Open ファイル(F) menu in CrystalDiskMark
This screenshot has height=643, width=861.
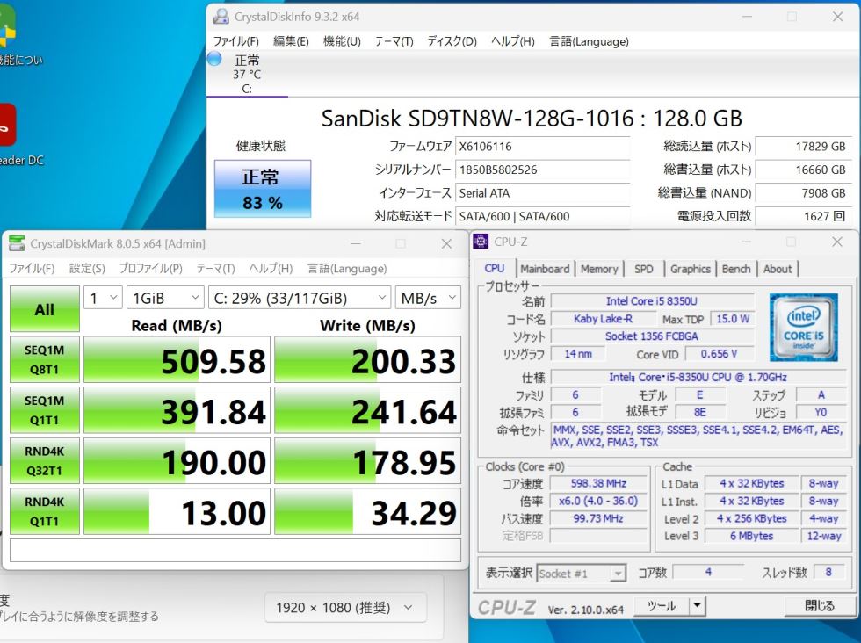click(x=32, y=269)
